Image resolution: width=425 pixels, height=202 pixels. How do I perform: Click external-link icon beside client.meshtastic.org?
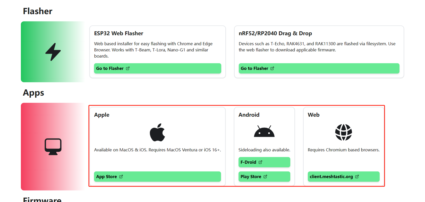pos(357,177)
